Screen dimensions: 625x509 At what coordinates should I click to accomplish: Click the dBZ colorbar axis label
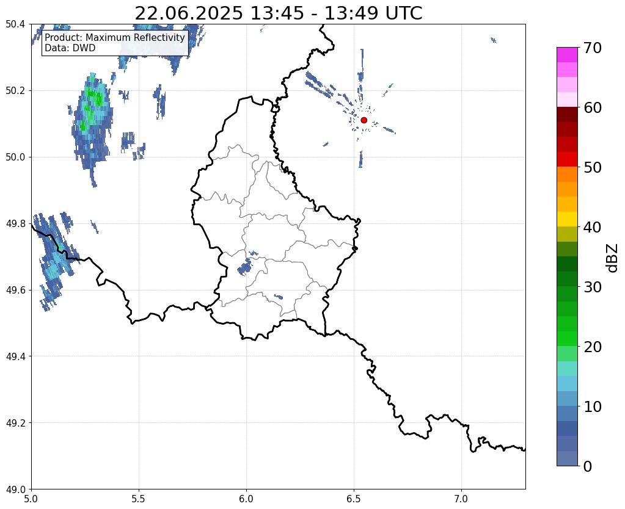pyautogui.click(x=613, y=258)
